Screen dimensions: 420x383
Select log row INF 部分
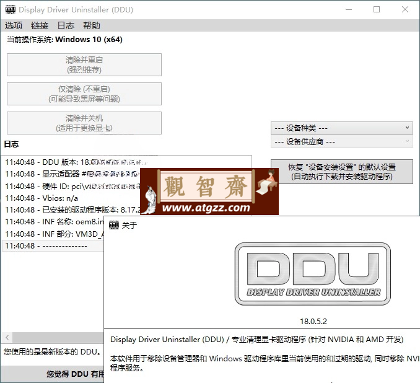point(53,234)
